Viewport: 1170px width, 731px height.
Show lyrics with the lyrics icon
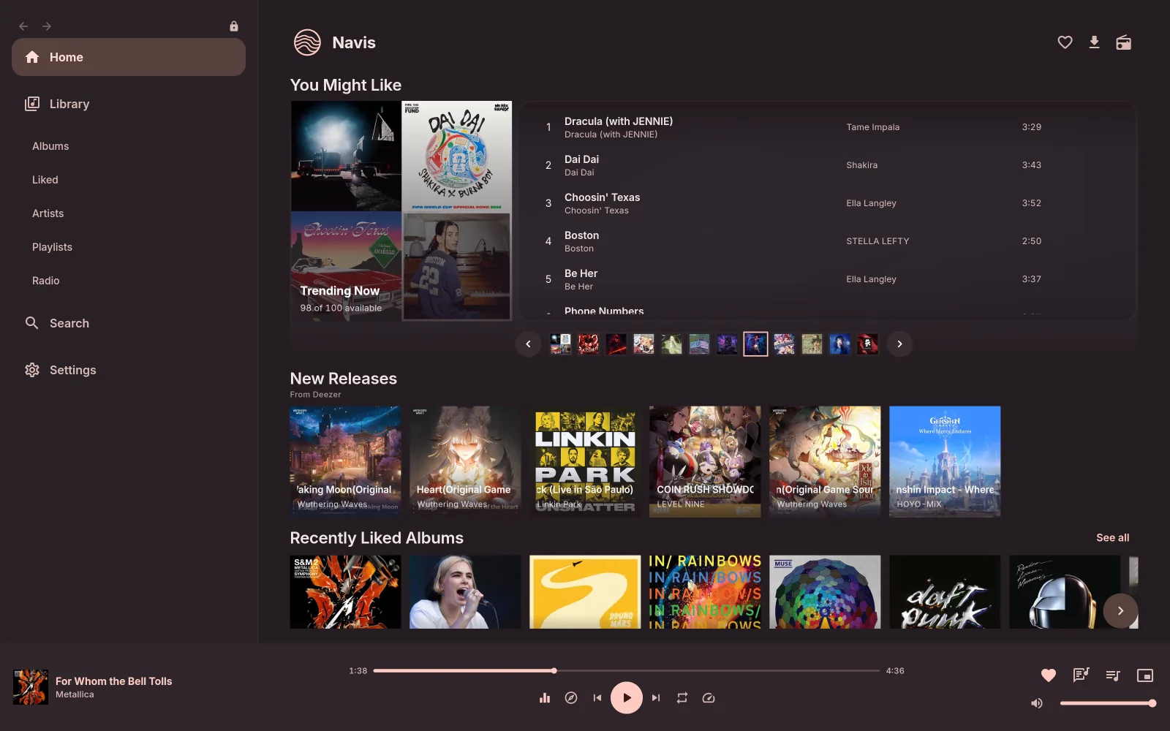(1081, 675)
